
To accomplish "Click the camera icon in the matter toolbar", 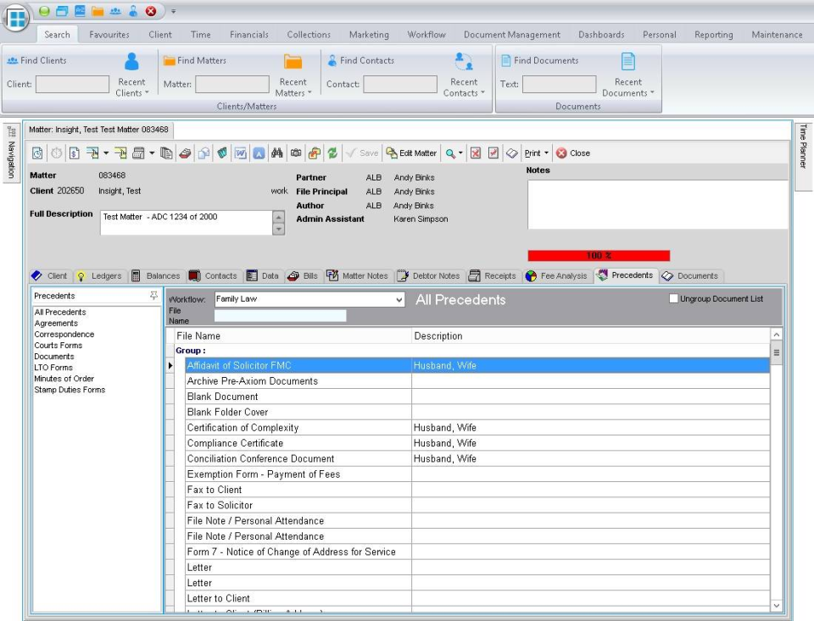I will pyautogui.click(x=298, y=152).
